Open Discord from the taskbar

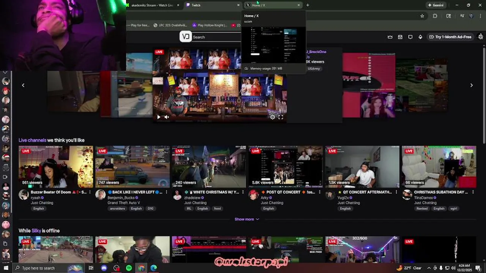tap(104, 268)
